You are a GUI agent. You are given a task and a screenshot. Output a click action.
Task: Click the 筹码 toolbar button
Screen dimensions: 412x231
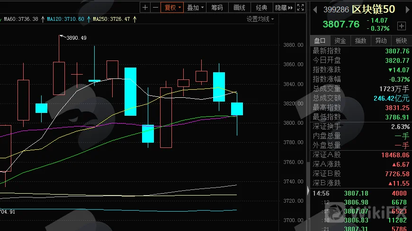217,8
